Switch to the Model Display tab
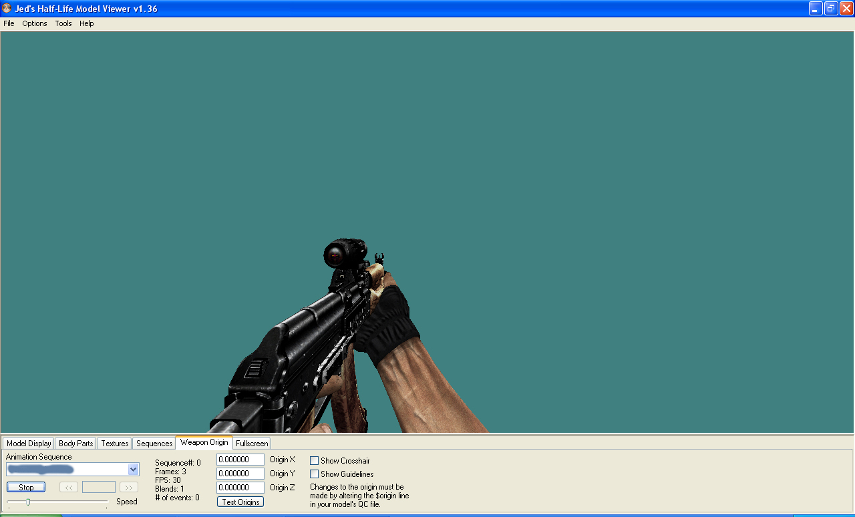This screenshot has width=855, height=517. (x=29, y=444)
